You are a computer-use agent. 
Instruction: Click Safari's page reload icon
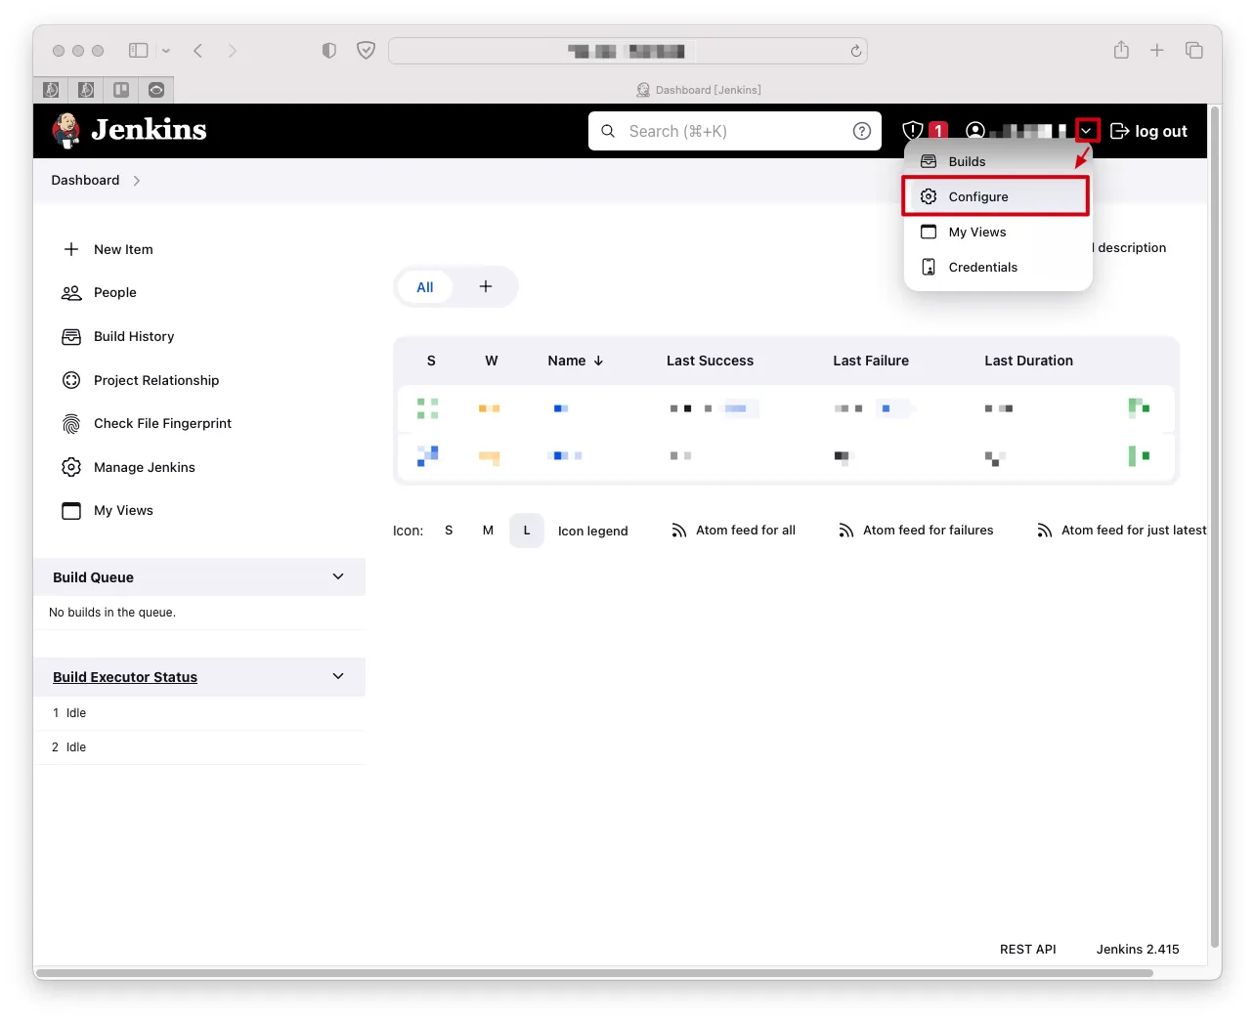point(855,51)
